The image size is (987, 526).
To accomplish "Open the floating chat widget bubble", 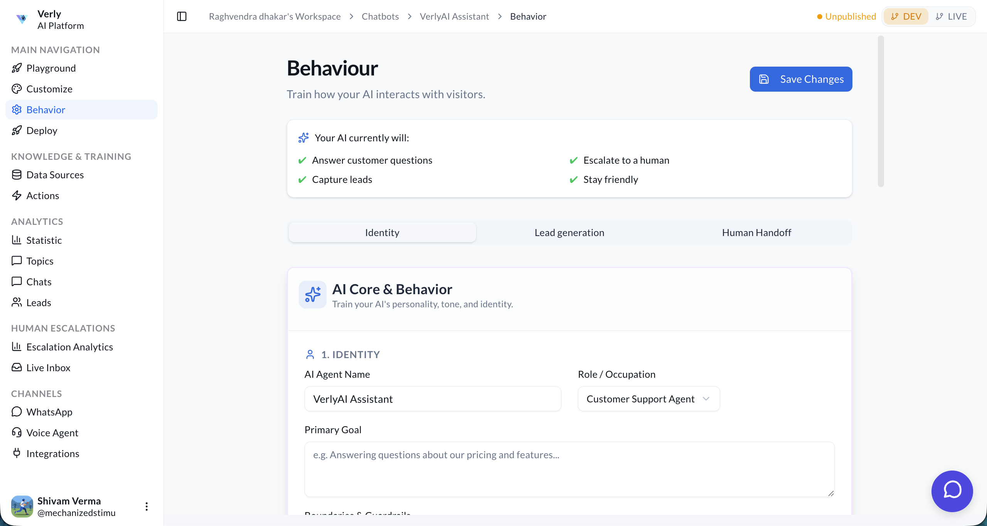I will 952,491.
